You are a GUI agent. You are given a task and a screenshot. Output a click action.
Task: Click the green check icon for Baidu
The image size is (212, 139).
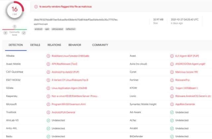48,136
